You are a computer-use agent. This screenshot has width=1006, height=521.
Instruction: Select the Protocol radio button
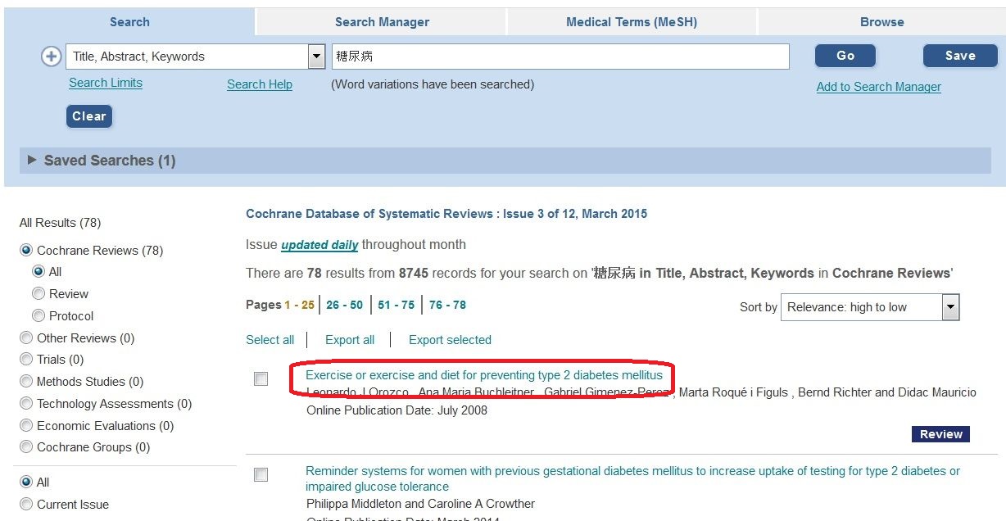[39, 315]
